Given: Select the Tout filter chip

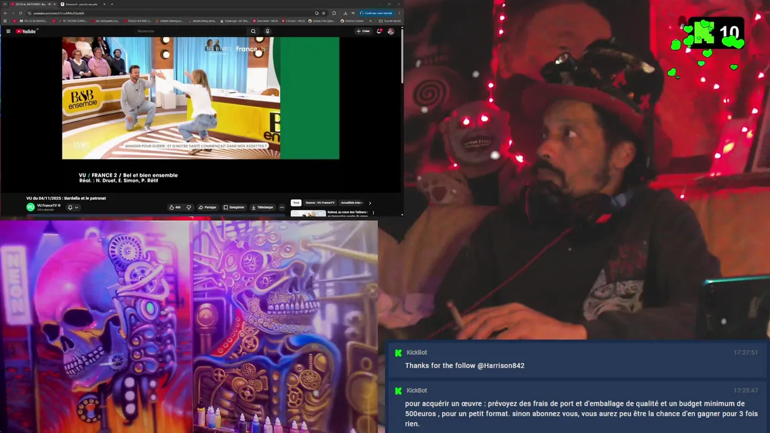Looking at the screenshot, I should point(296,203).
